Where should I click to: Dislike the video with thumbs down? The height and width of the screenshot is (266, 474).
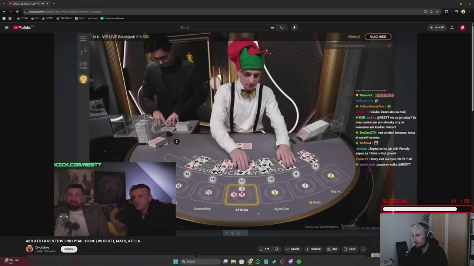tap(277, 249)
